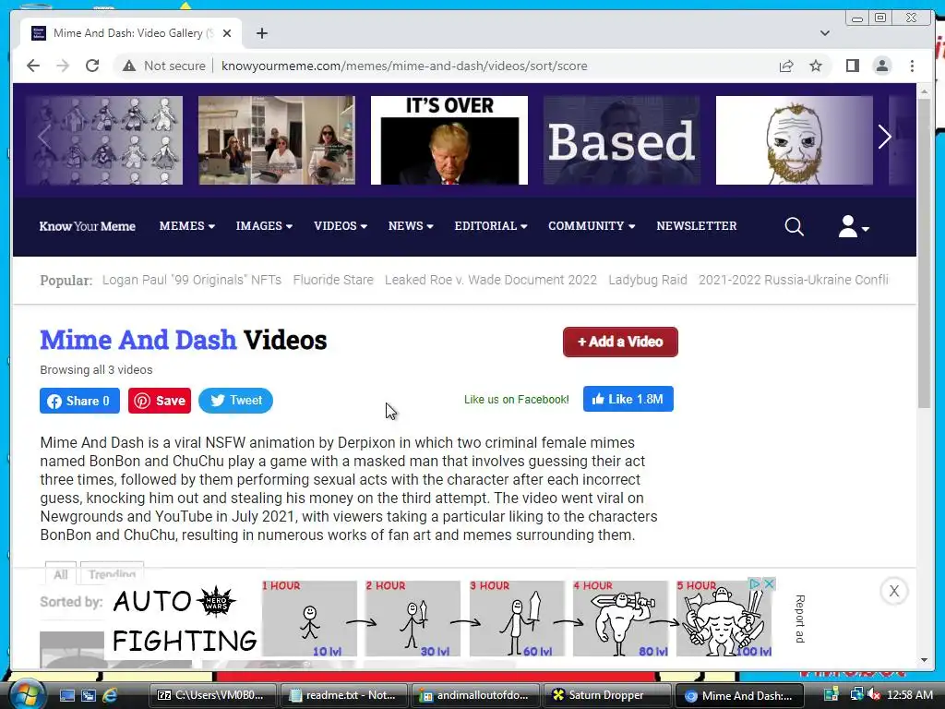Advance the carousel with right arrow
This screenshot has width=945, height=709.
point(884,137)
